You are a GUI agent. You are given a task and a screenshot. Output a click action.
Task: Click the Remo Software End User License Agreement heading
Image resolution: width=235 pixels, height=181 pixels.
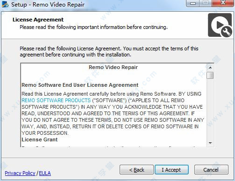click(x=80, y=85)
